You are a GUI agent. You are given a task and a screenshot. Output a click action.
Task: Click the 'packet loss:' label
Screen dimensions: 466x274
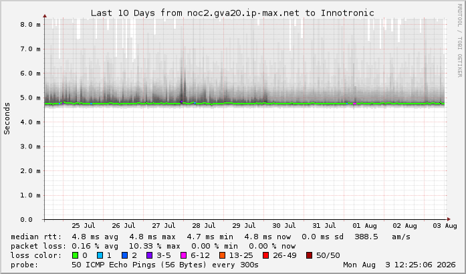click(39, 246)
